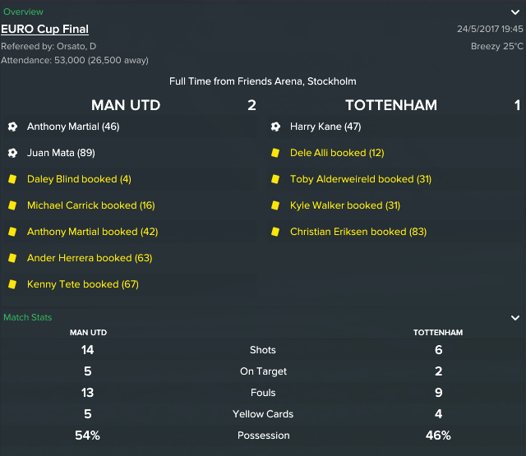Click the yellow card icon for Christian Eriksen

tap(275, 232)
